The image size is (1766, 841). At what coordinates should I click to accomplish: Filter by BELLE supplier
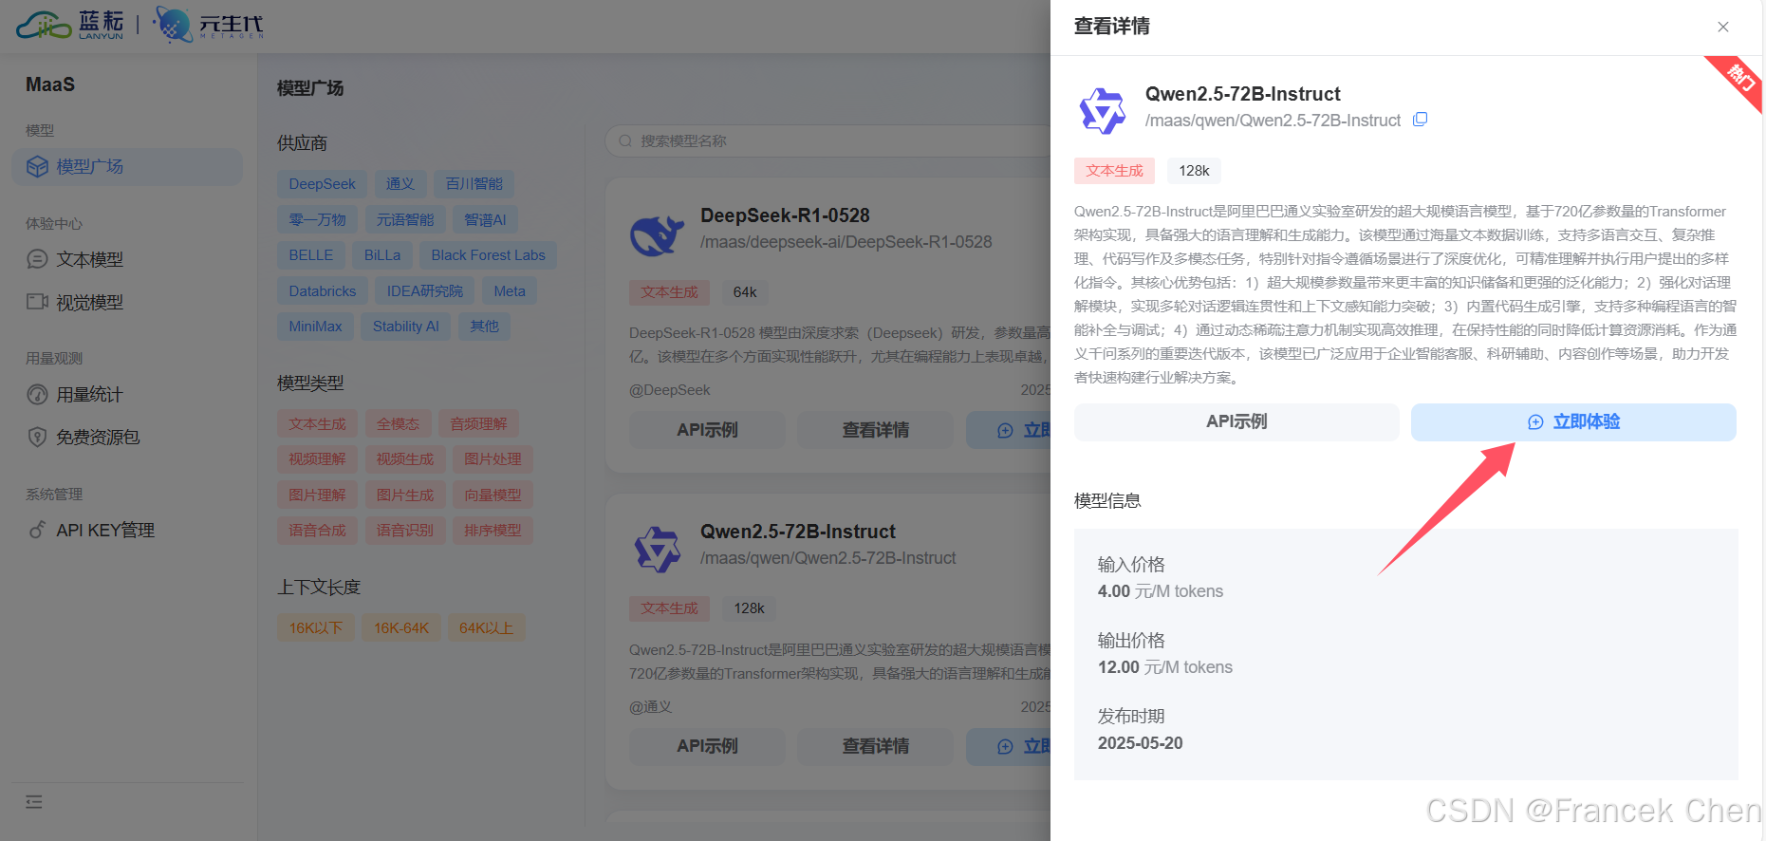click(x=310, y=255)
